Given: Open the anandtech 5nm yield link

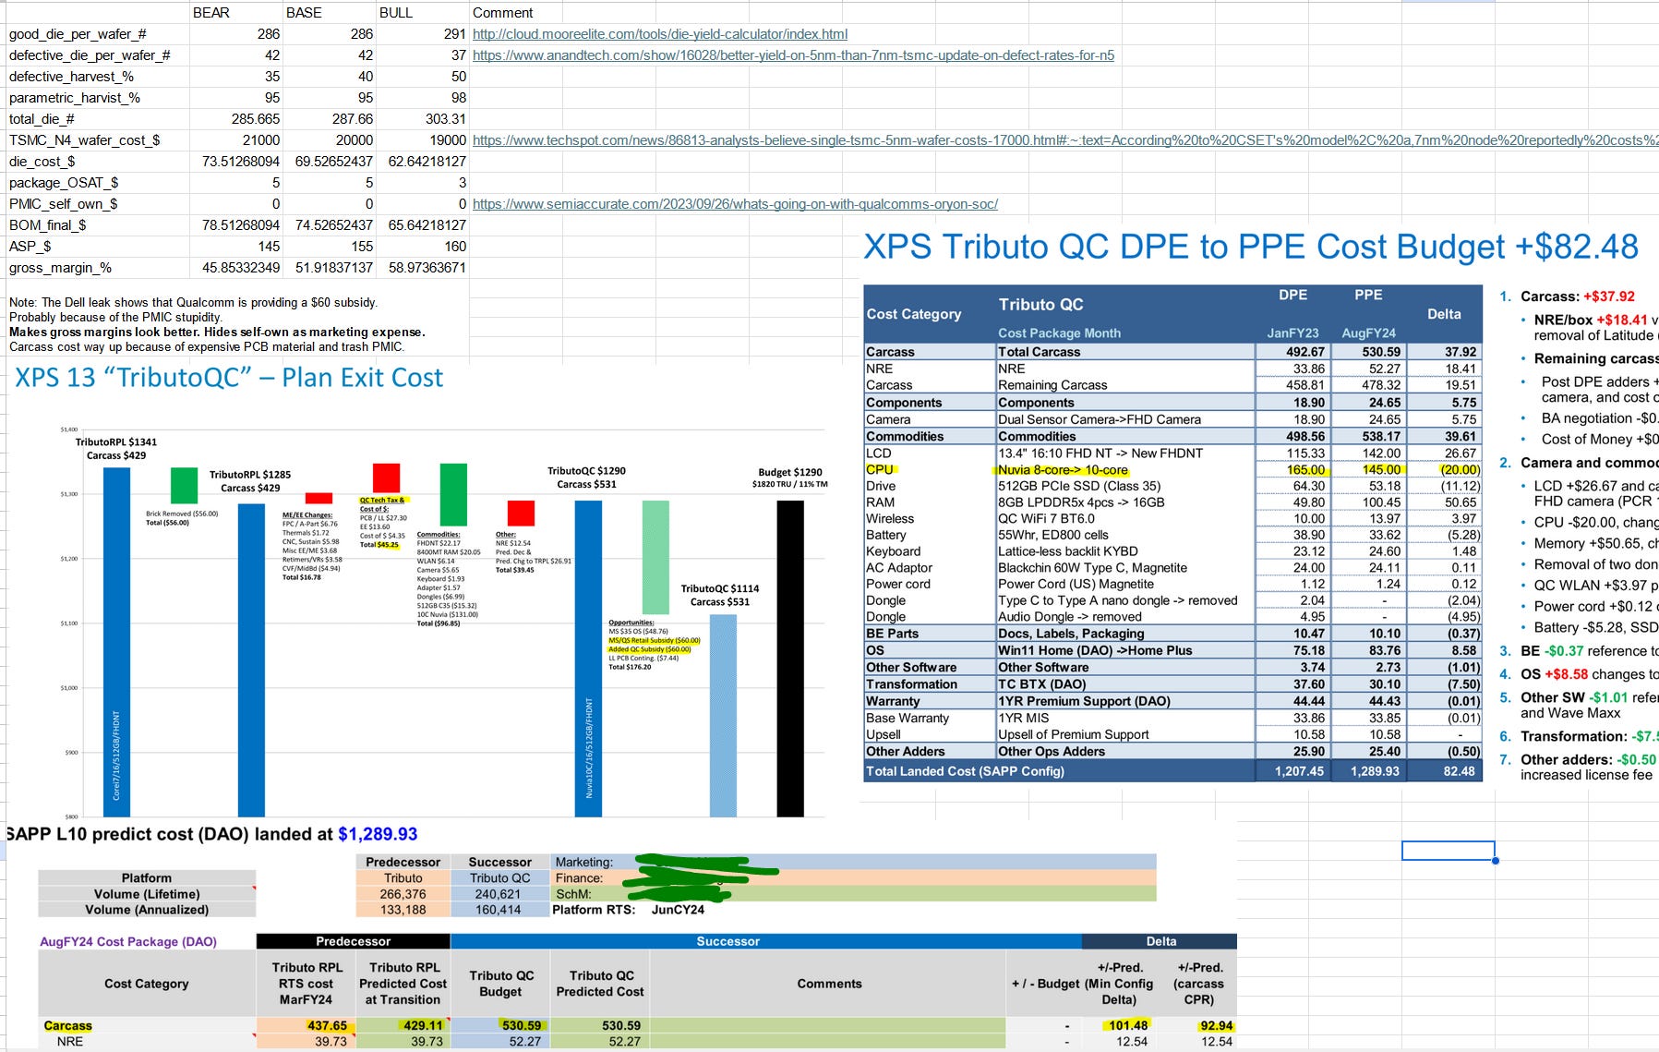Looking at the screenshot, I should pyautogui.click(x=793, y=55).
